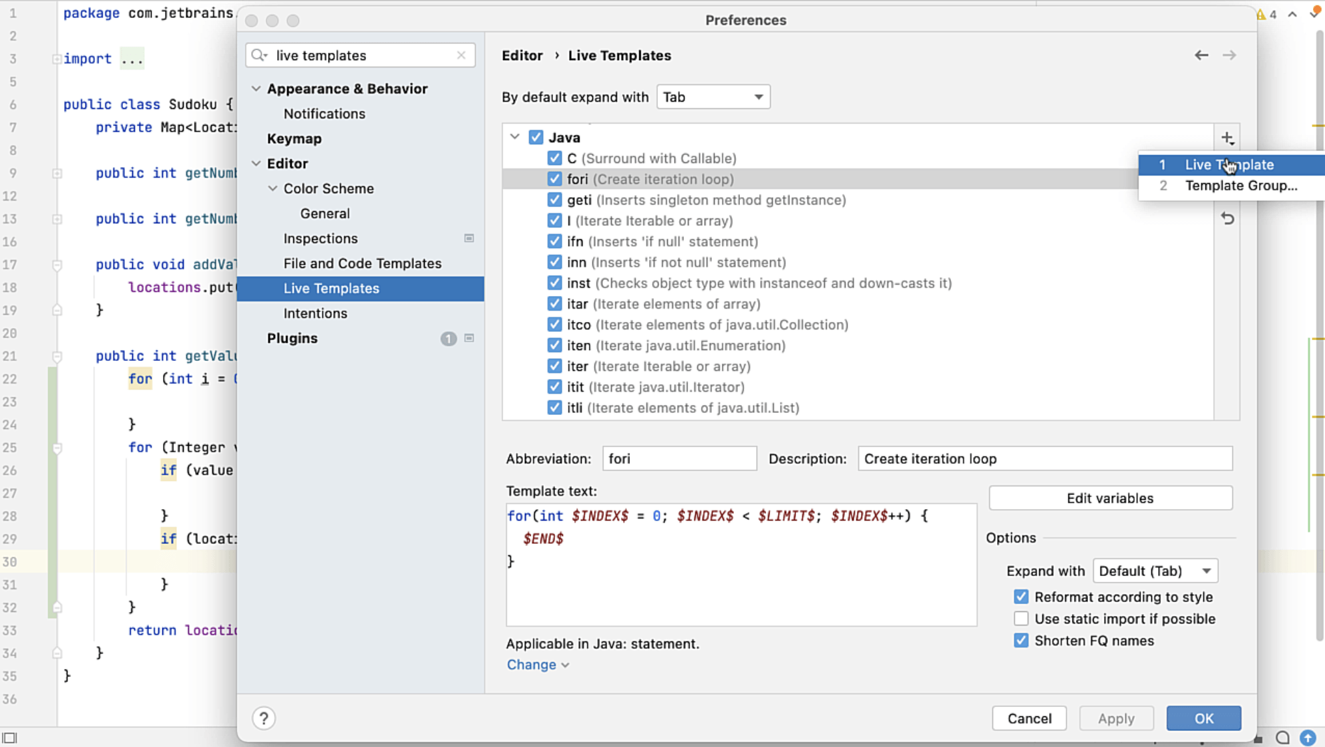Click the options icon next to Inspections
This screenshot has height=747, width=1325.
(469, 238)
